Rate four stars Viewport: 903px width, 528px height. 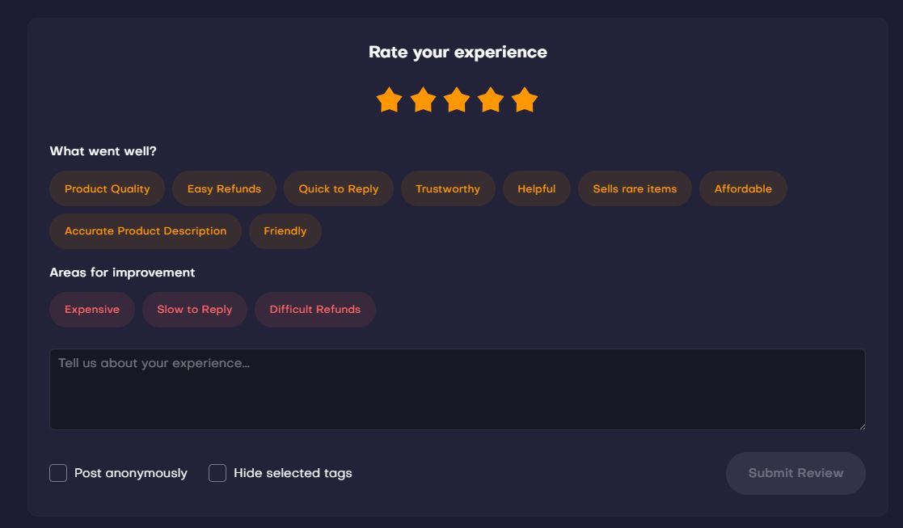click(491, 100)
